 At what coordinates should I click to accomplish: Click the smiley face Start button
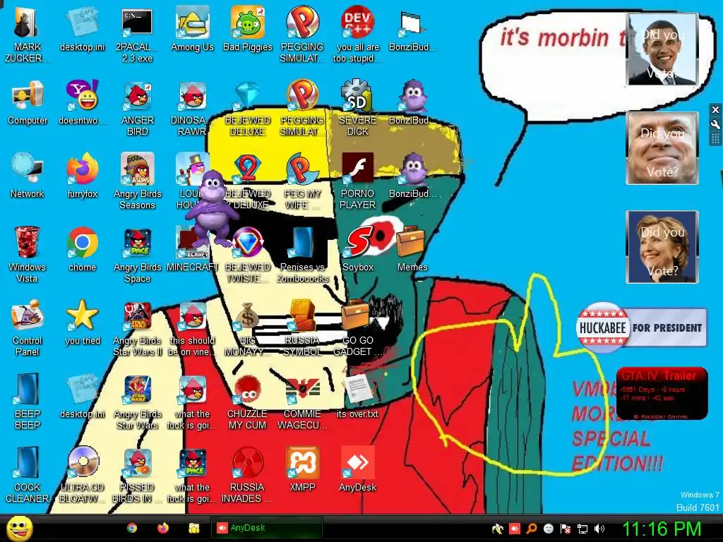tap(19, 528)
